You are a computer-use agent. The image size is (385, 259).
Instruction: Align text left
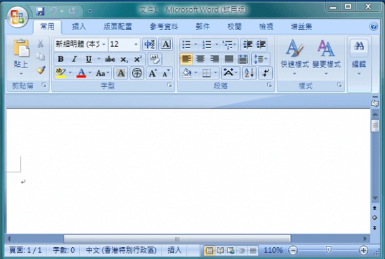pyautogui.click(x=186, y=59)
